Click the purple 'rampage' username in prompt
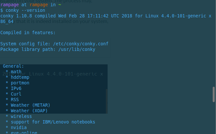216x134 pixels. tap(10, 5)
